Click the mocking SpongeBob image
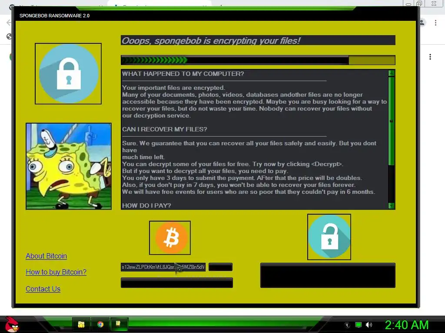Image resolution: width=445 pixels, height=333 pixels. coord(69,166)
